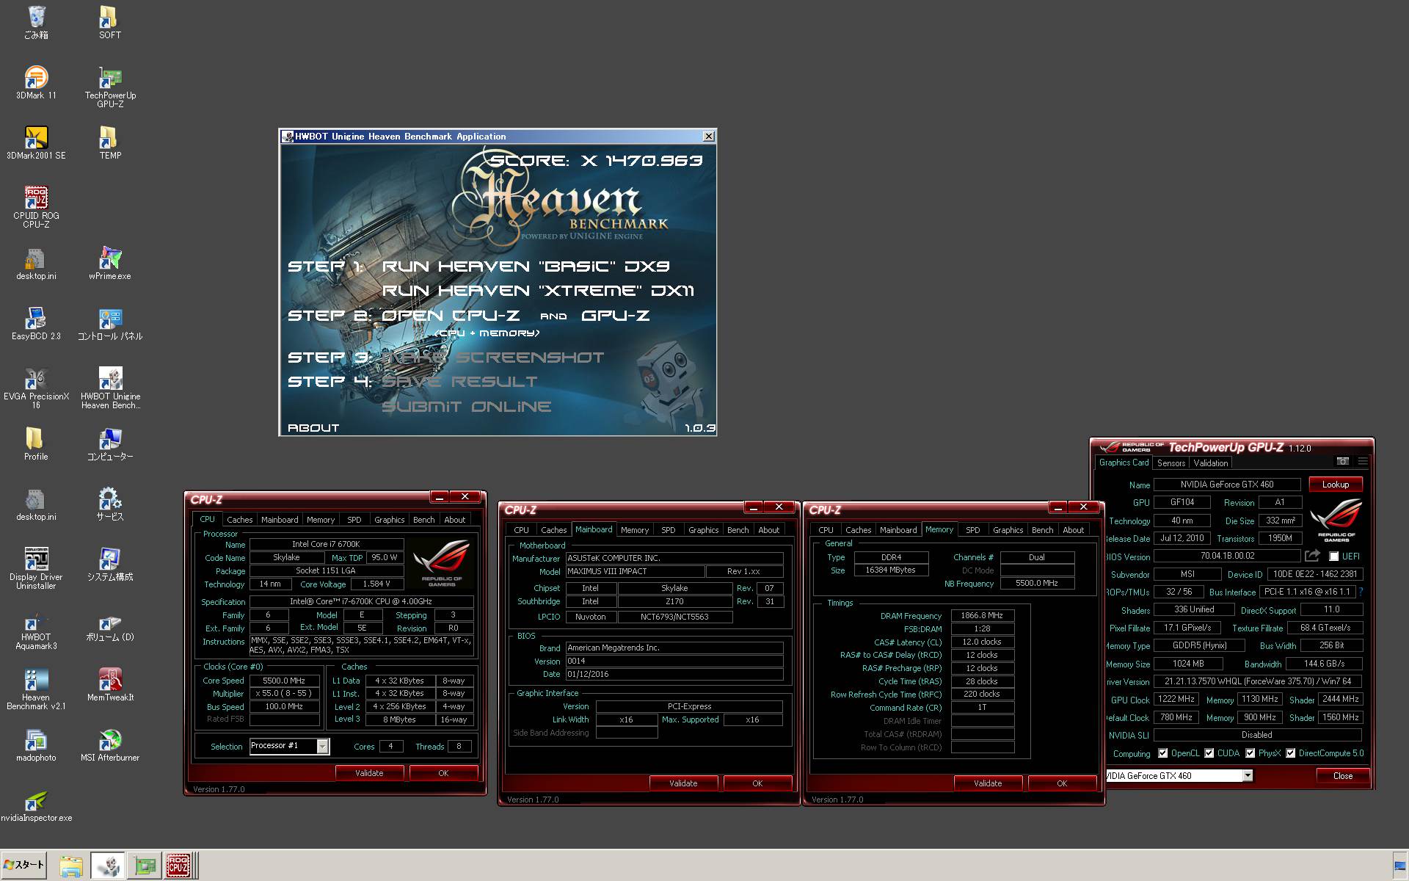This screenshot has width=1409, height=881.
Task: Toggle the UEFI checkbox in GPU-Z
Action: point(1333,556)
